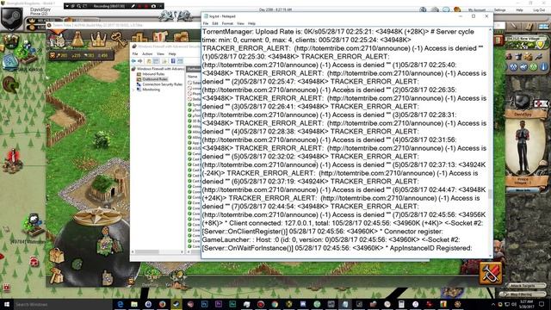
Task: Click the red trumpet attack button
Action: [x=491, y=273]
